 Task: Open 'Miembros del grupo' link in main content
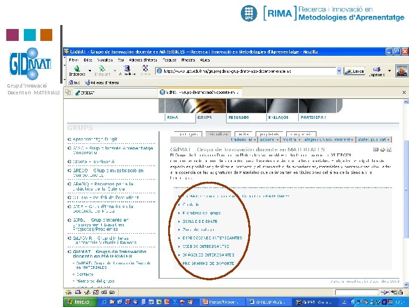tap(201, 213)
